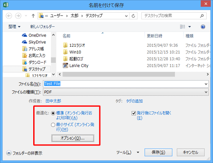This screenshot has width=213, height=163.
Task: Sort by the 名前 column header
Action: (66, 36)
